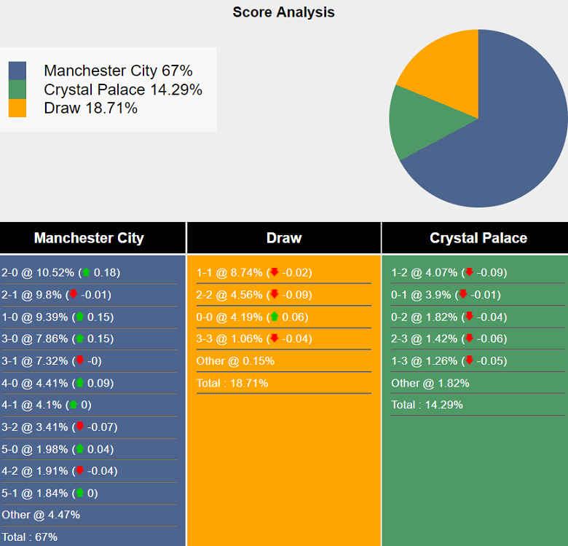Click the red arrow next to 1-1 @ 8.74%
568x546 pixels.
point(275,273)
